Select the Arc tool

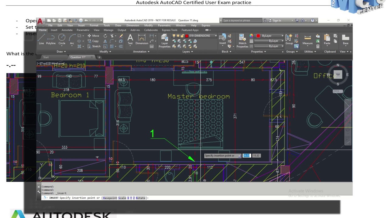72,39
